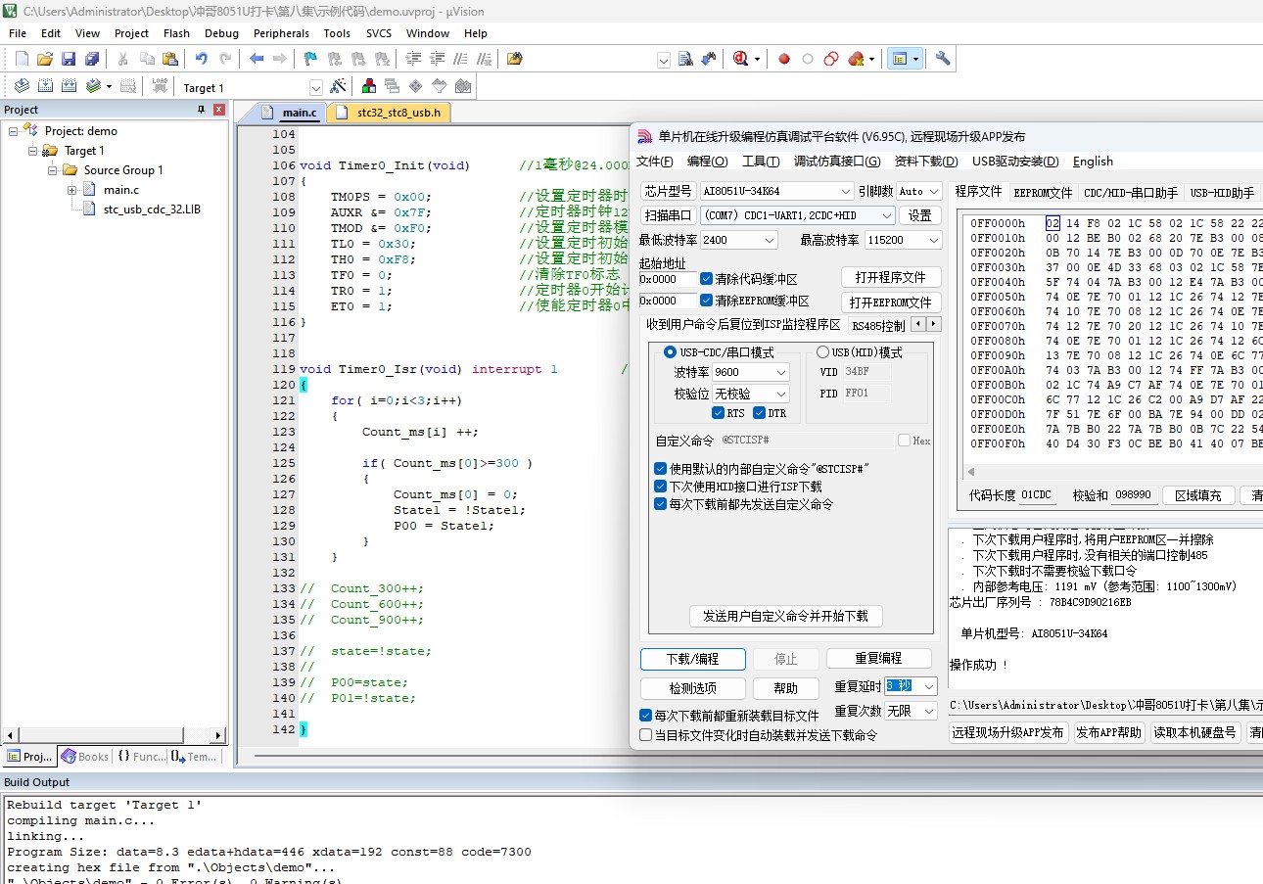Click the Manage Project Items icon
This screenshot has height=884, width=1263.
tap(369, 86)
